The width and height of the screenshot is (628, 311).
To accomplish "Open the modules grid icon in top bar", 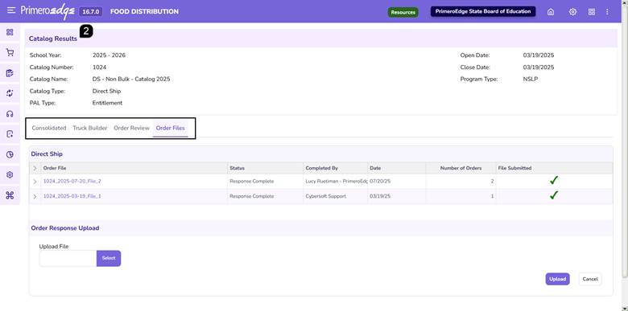I will click(592, 12).
